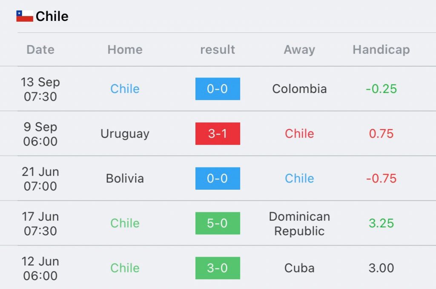The height and width of the screenshot is (289, 436).
Task: Open the green 3-0 result versus Cuba
Action: [218, 268]
